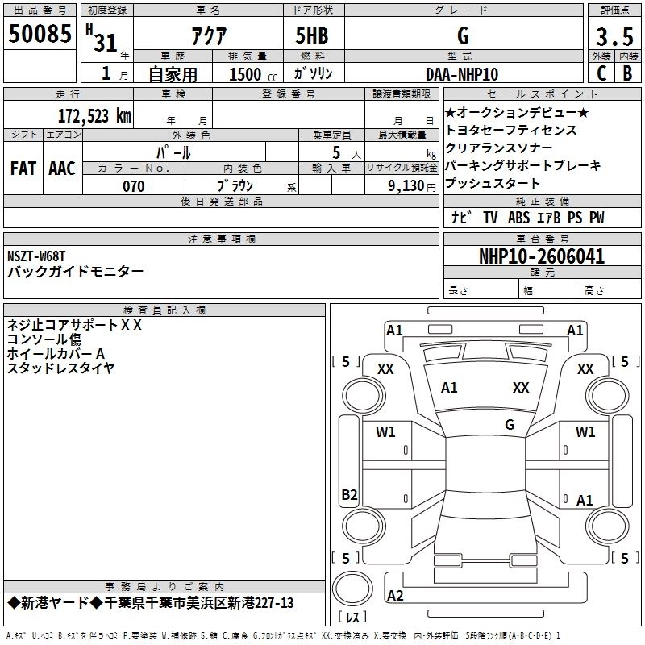Click fuel type ガソリン
Image resolution: width=645 pixels, height=645 pixels.
[x=313, y=73]
